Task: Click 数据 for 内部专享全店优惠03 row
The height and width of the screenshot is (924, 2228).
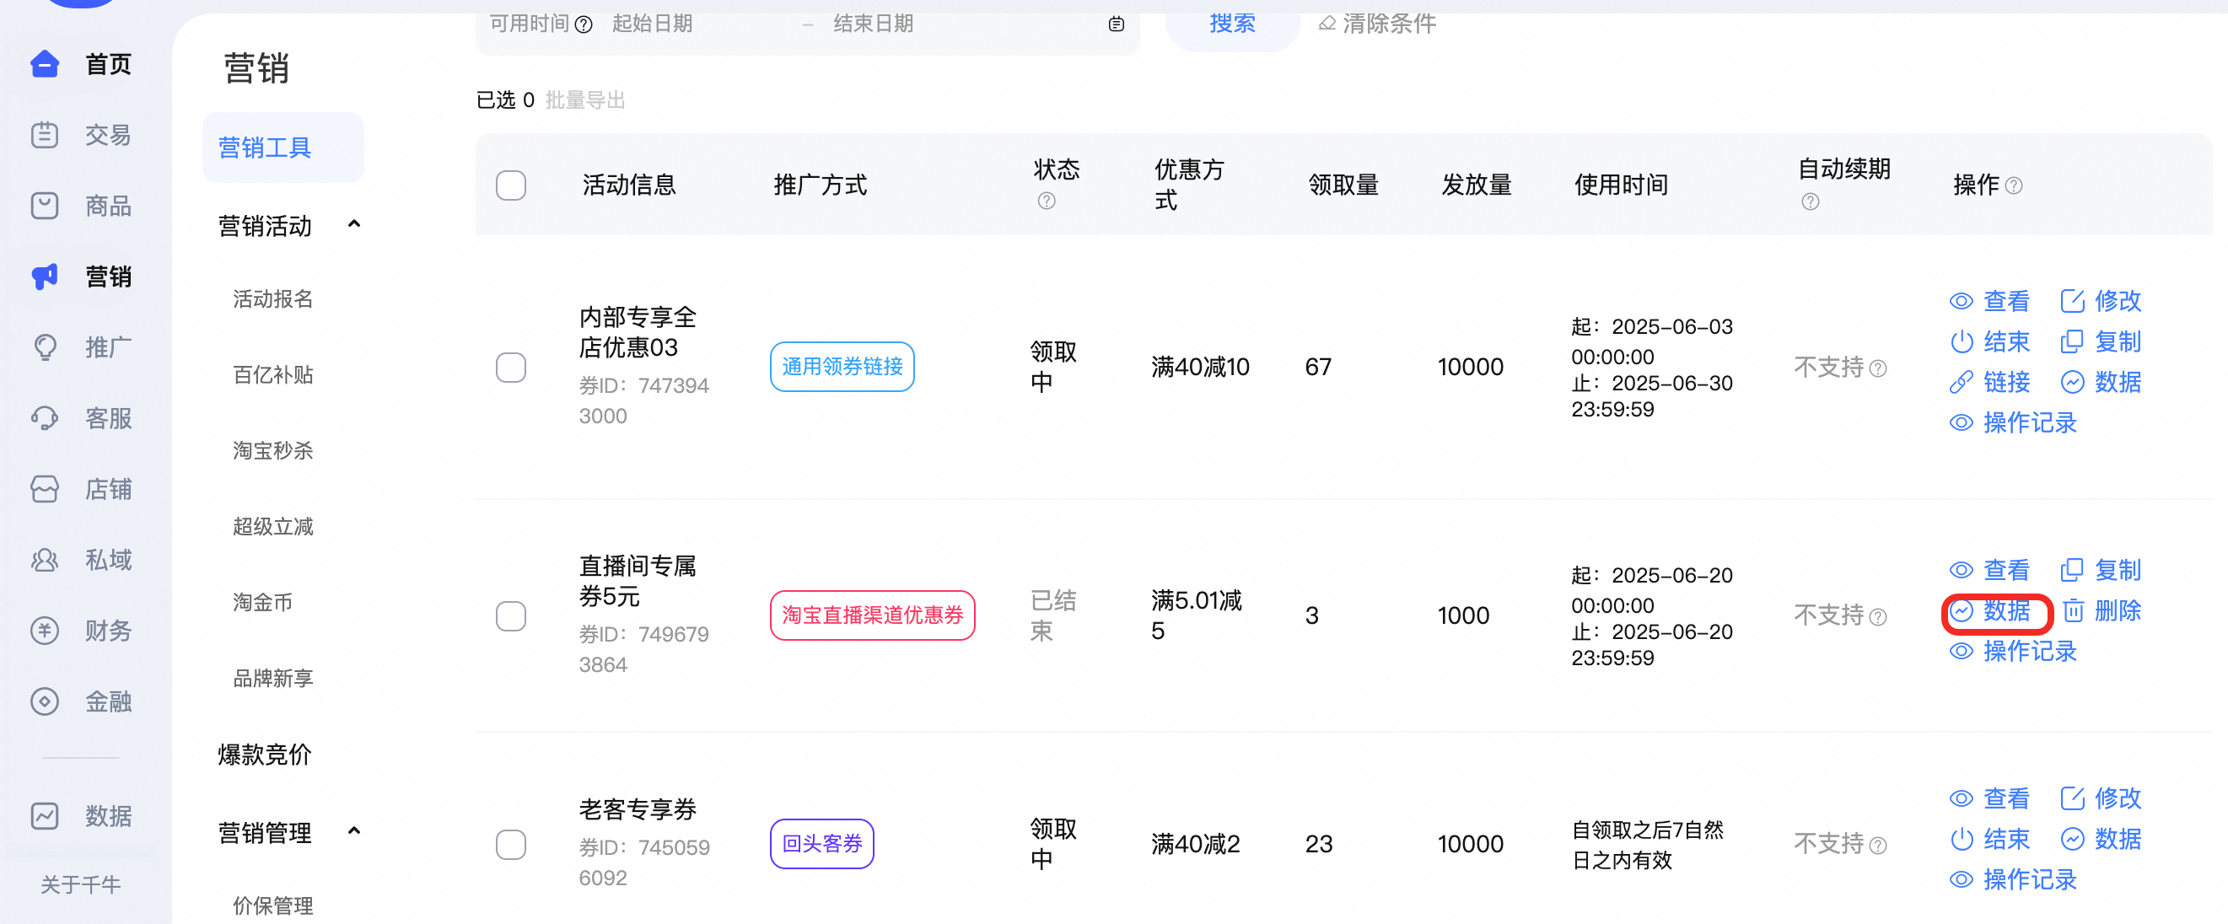Action: tap(2101, 382)
